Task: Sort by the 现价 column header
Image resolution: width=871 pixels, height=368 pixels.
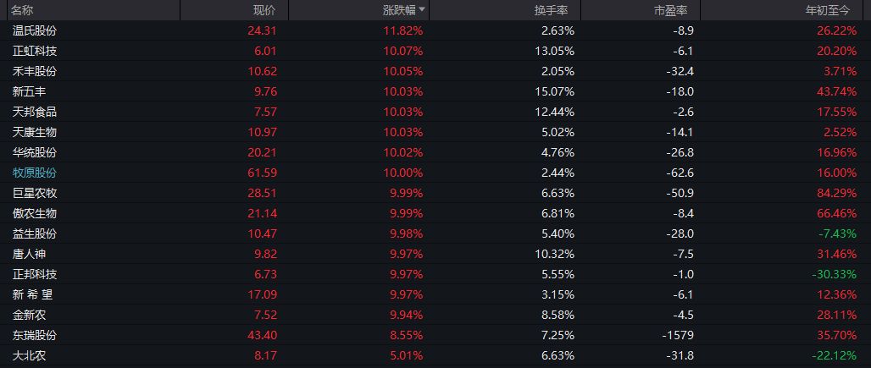Action: [x=264, y=10]
